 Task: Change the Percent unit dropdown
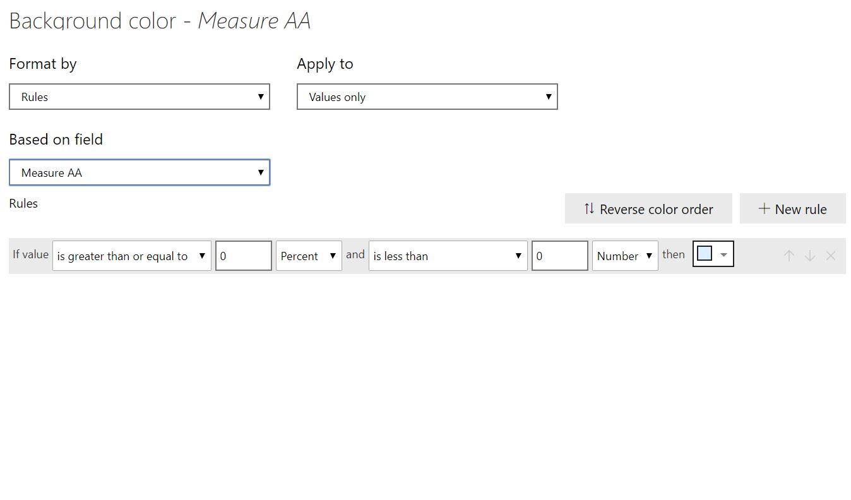click(309, 256)
